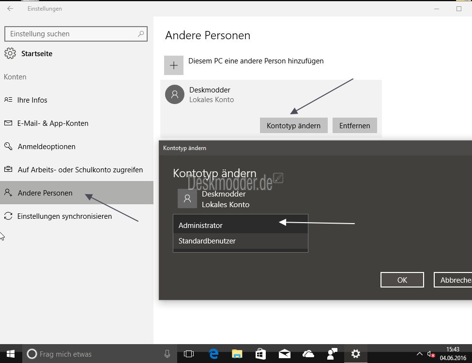Open Startseite gear icon
Screen dimensions: 472x363
[10, 53]
